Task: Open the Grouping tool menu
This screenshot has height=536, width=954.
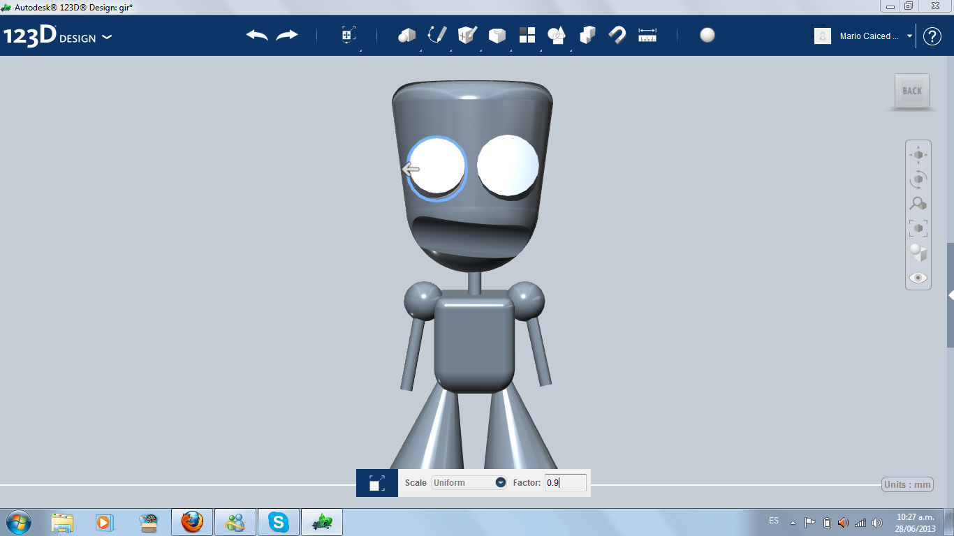Action: [557, 35]
